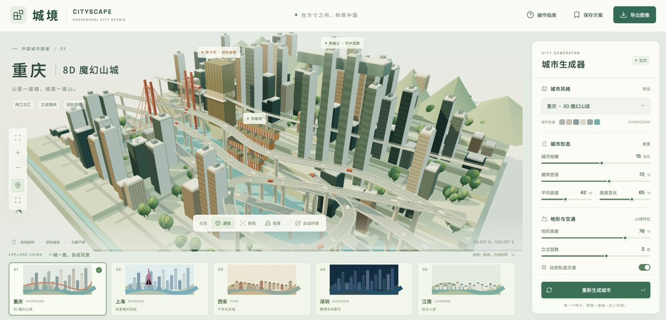Toggle 自动环绕 auto-orbit mode
The height and width of the screenshot is (320, 666).
[307, 224]
